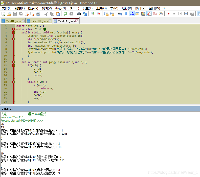Screen dimensions: 200x177
Task: Save the recorded macro icon
Action: coord(192,14)
